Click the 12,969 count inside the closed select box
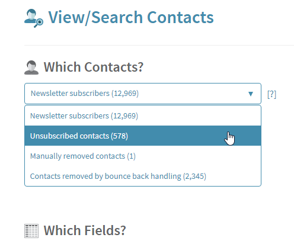The height and width of the screenshot is (244, 294). 125,94
